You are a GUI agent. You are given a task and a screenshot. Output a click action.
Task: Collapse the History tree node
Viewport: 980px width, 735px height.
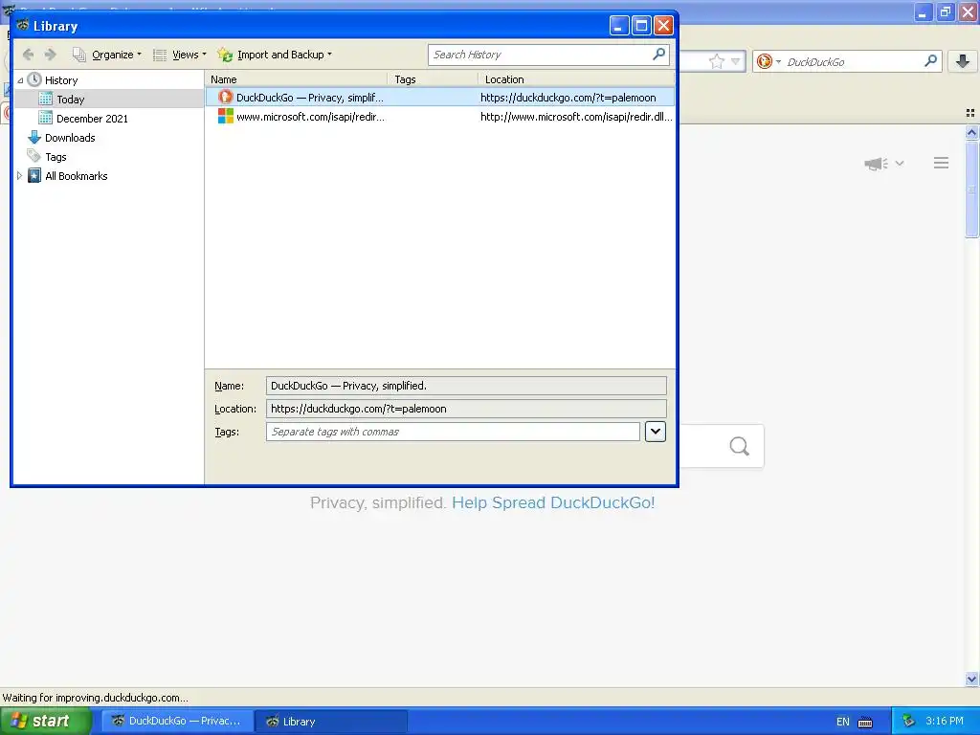pyautogui.click(x=20, y=80)
